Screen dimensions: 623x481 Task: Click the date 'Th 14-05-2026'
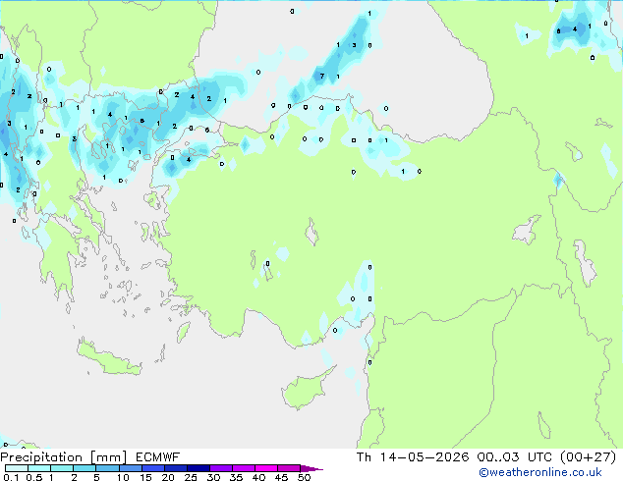coord(413,457)
